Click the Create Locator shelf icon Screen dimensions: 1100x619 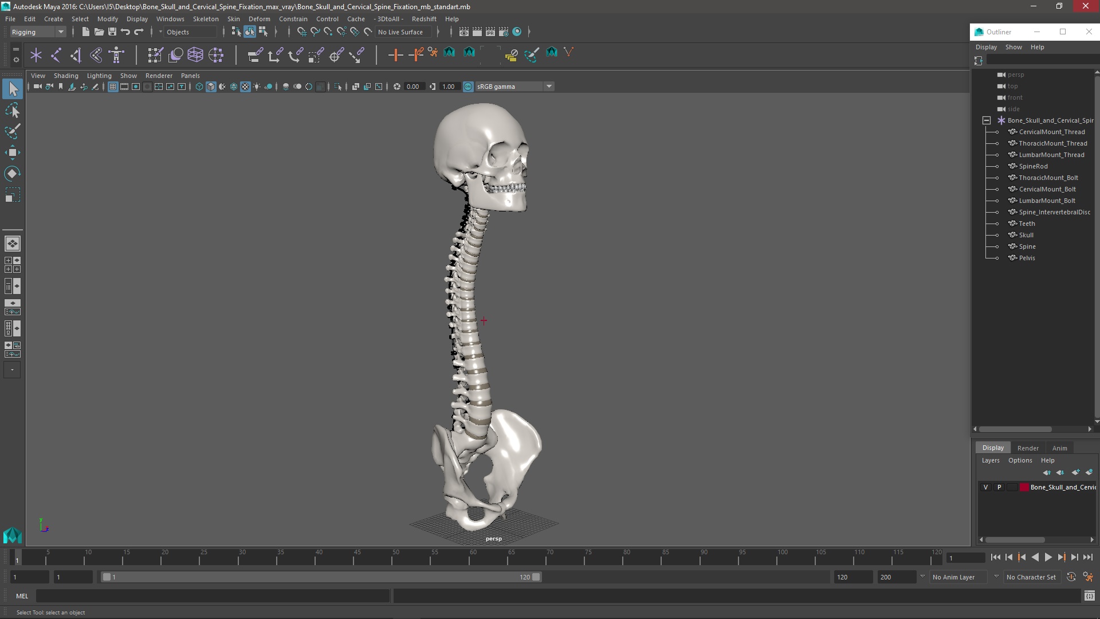click(x=36, y=55)
